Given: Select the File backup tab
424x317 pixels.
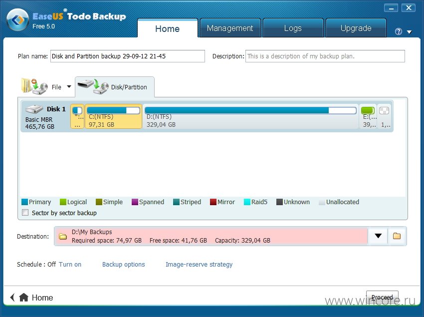Looking at the screenshot, I should pos(46,87).
